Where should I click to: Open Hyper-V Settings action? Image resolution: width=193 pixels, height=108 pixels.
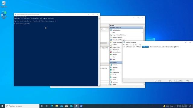tap(117, 37)
